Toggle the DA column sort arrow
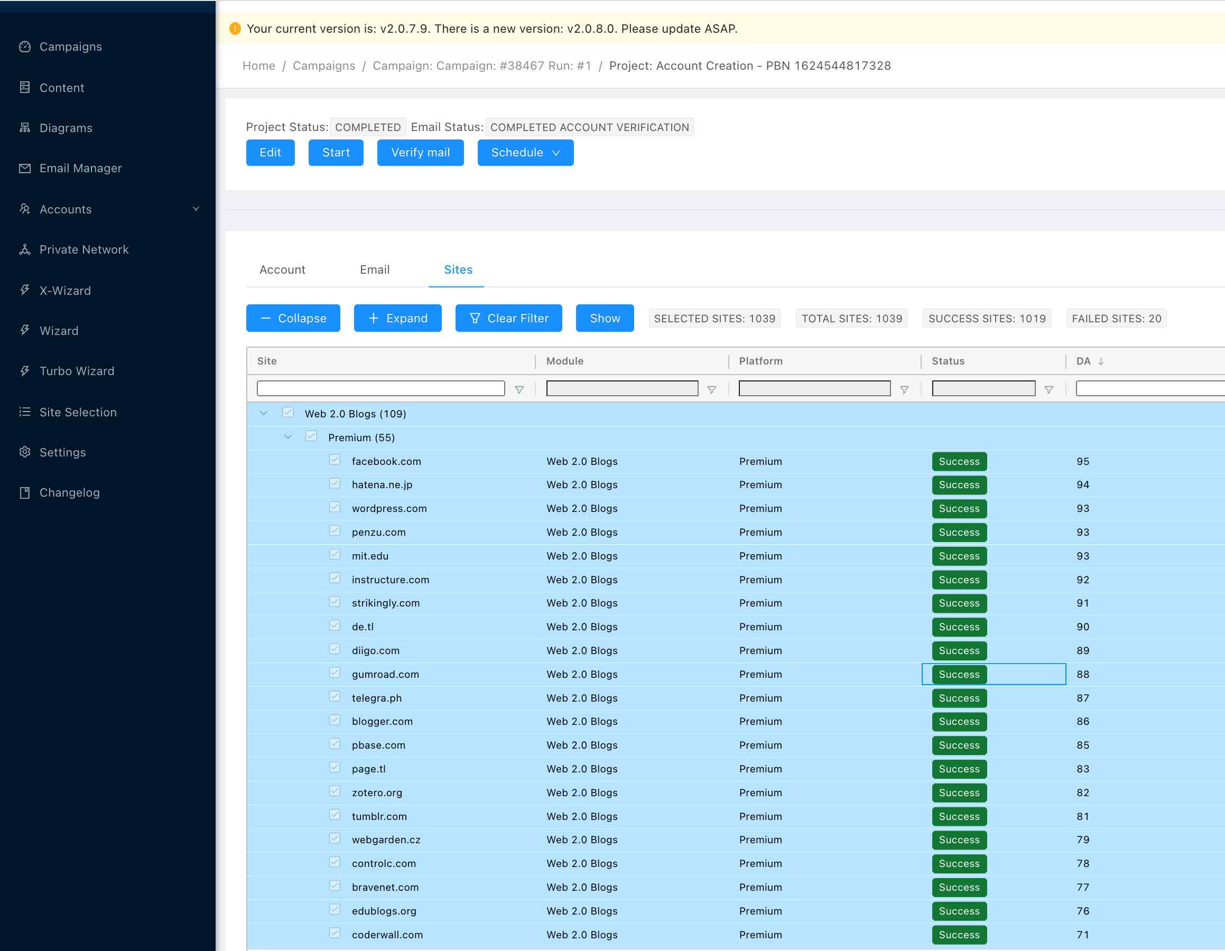 pos(1101,361)
